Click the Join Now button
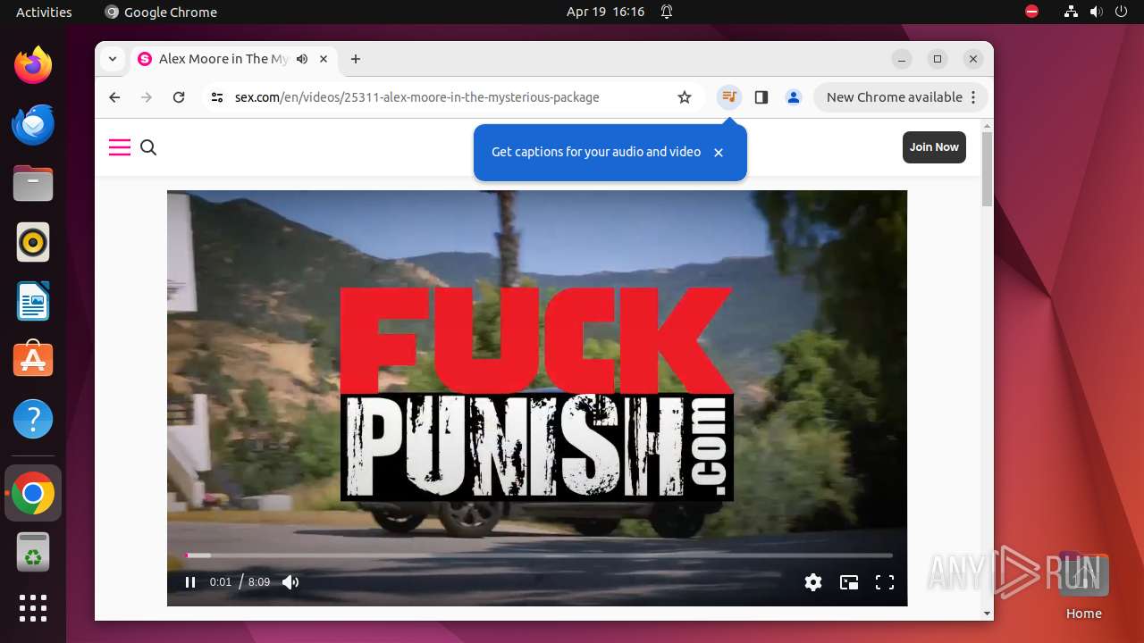Image resolution: width=1144 pixels, height=643 pixels. [x=934, y=147]
